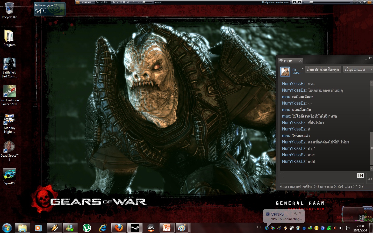Open uTorrent from the taskbar
The height and width of the screenshot is (233, 373).
87,228
